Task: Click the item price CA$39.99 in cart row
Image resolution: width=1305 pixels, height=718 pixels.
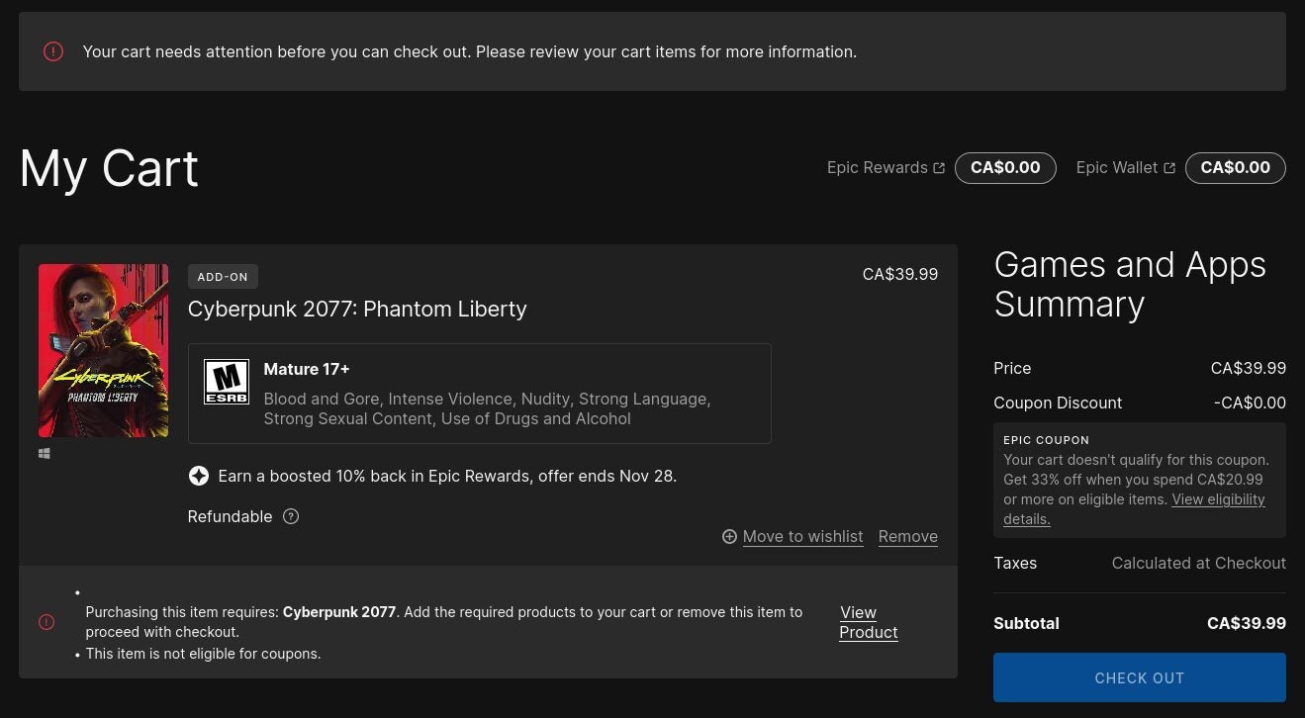Action: click(900, 274)
